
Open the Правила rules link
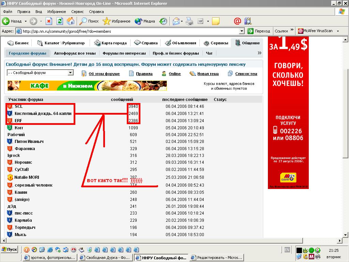[x=144, y=74]
